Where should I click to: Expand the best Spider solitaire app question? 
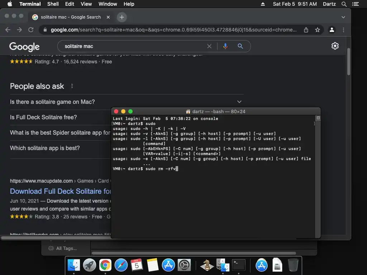[x=60, y=132]
